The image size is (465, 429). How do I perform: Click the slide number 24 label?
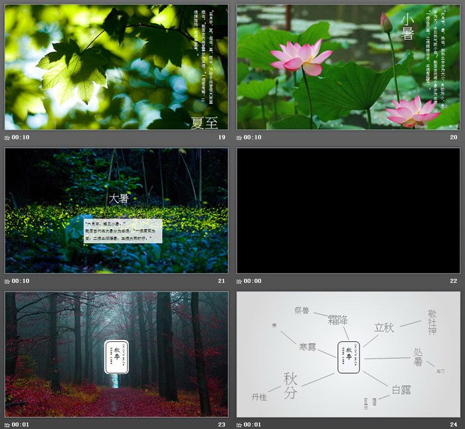454,424
